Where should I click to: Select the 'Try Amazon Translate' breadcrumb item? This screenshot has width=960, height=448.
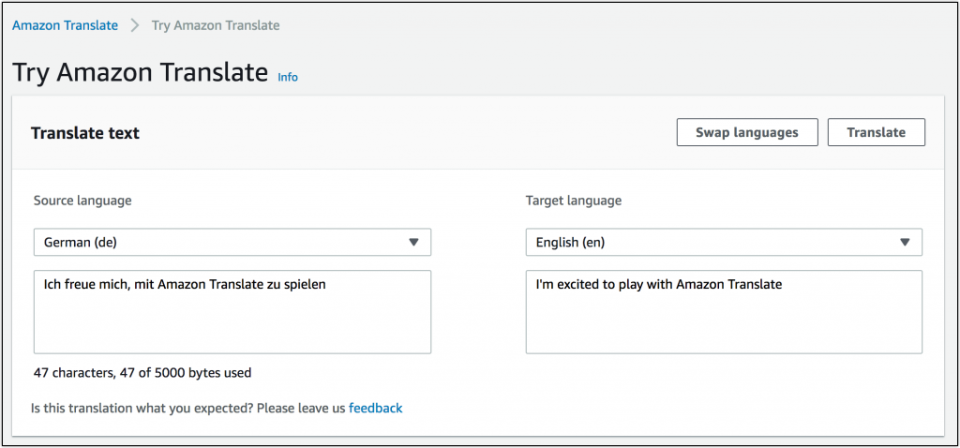tap(216, 25)
